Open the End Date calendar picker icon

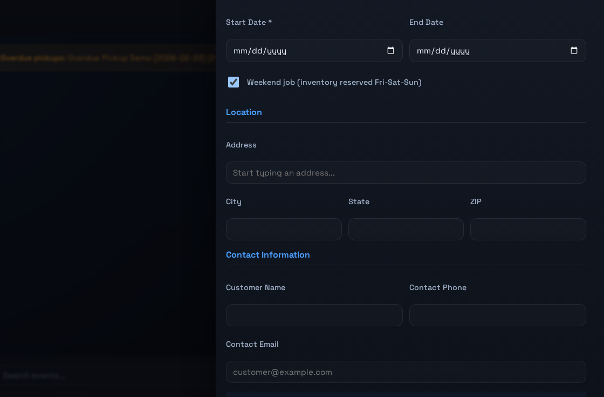[x=574, y=51]
